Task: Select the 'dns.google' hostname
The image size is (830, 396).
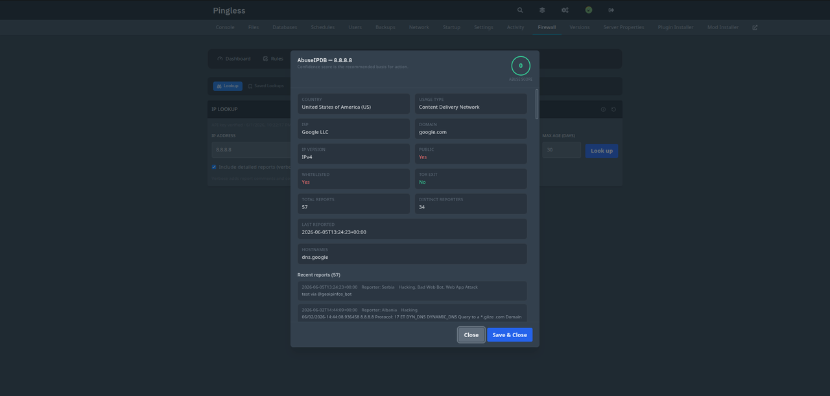Action: click(x=315, y=258)
